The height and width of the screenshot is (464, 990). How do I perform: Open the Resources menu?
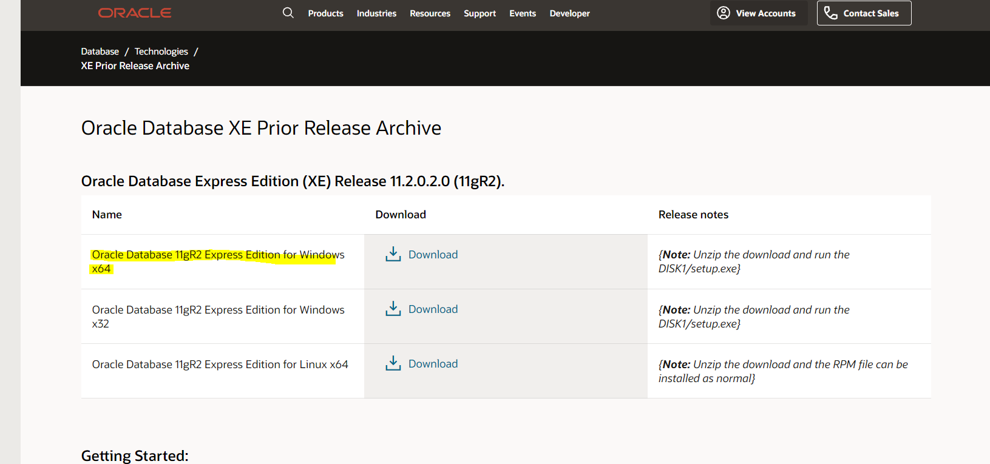pos(430,13)
